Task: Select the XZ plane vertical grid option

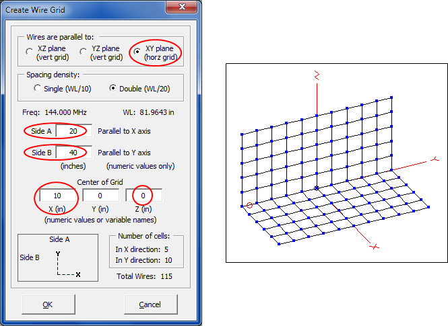Action: pyautogui.click(x=29, y=53)
